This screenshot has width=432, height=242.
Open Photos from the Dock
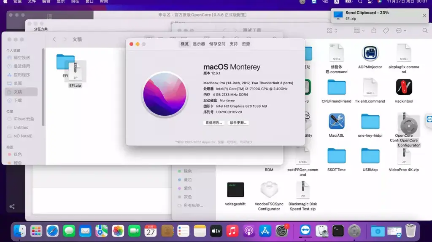click(118, 231)
